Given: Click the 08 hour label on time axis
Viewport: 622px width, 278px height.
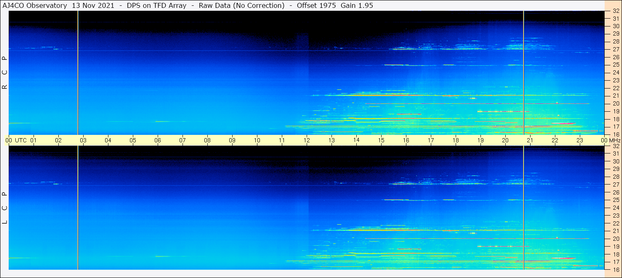Looking at the screenshot, I should (207, 140).
